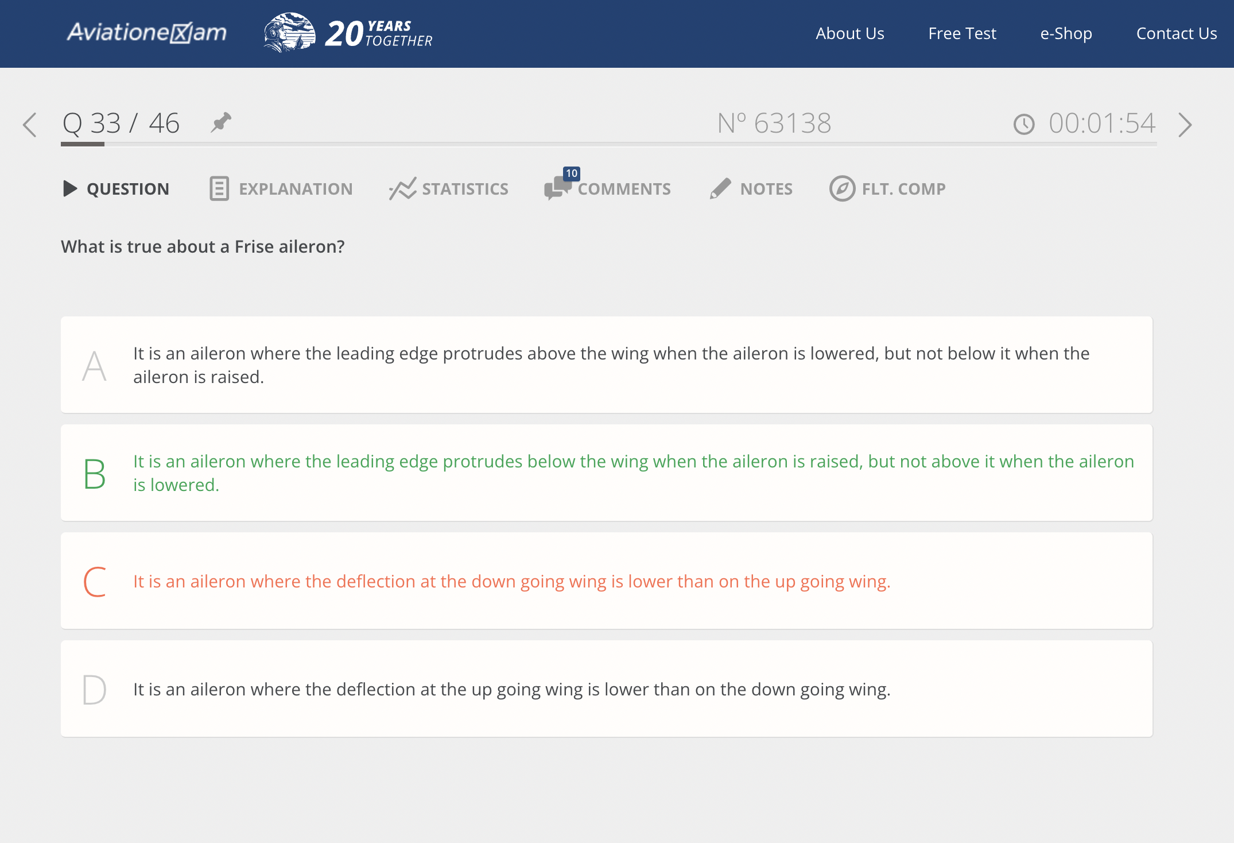This screenshot has height=843, width=1234.
Task: Open the AviationExam logo home link
Action: pos(147,33)
